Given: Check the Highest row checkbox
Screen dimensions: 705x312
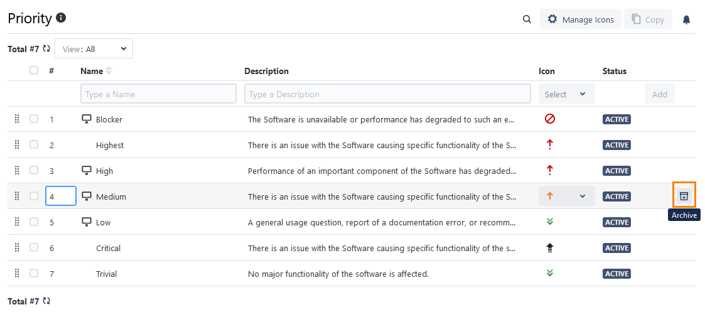Looking at the screenshot, I should pos(34,144).
